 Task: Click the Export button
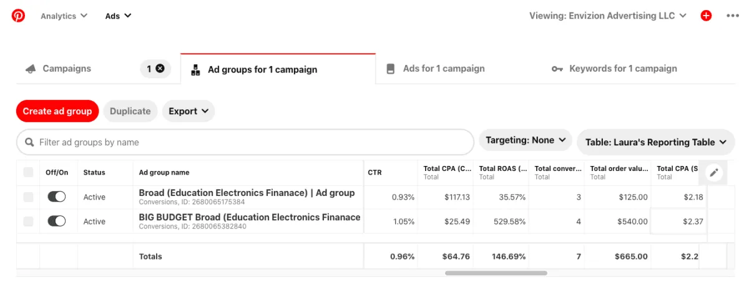[x=188, y=111]
